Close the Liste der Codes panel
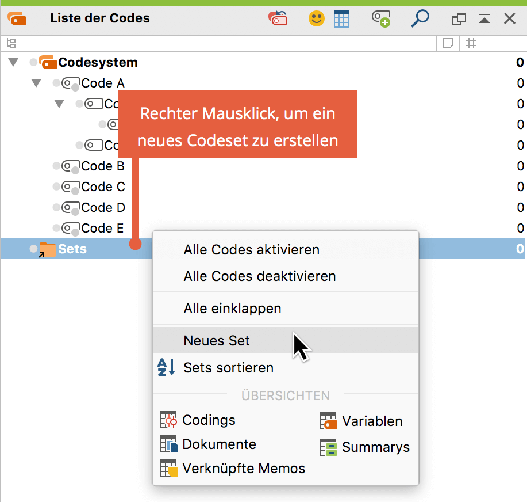 (x=510, y=18)
